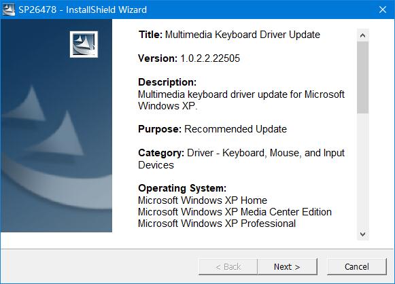
Task: Click the disabled < Back button
Action: point(228,266)
